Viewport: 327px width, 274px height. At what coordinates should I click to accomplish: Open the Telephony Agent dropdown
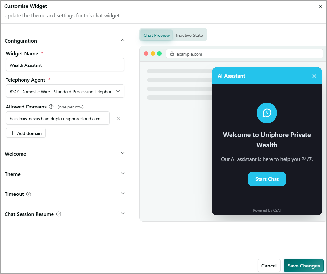pyautogui.click(x=65, y=91)
